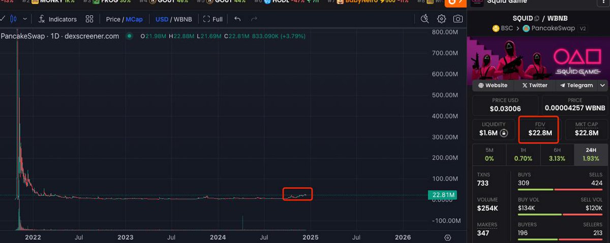Select the 5M timeframe tab
The image size is (610, 243).
[x=489, y=154]
